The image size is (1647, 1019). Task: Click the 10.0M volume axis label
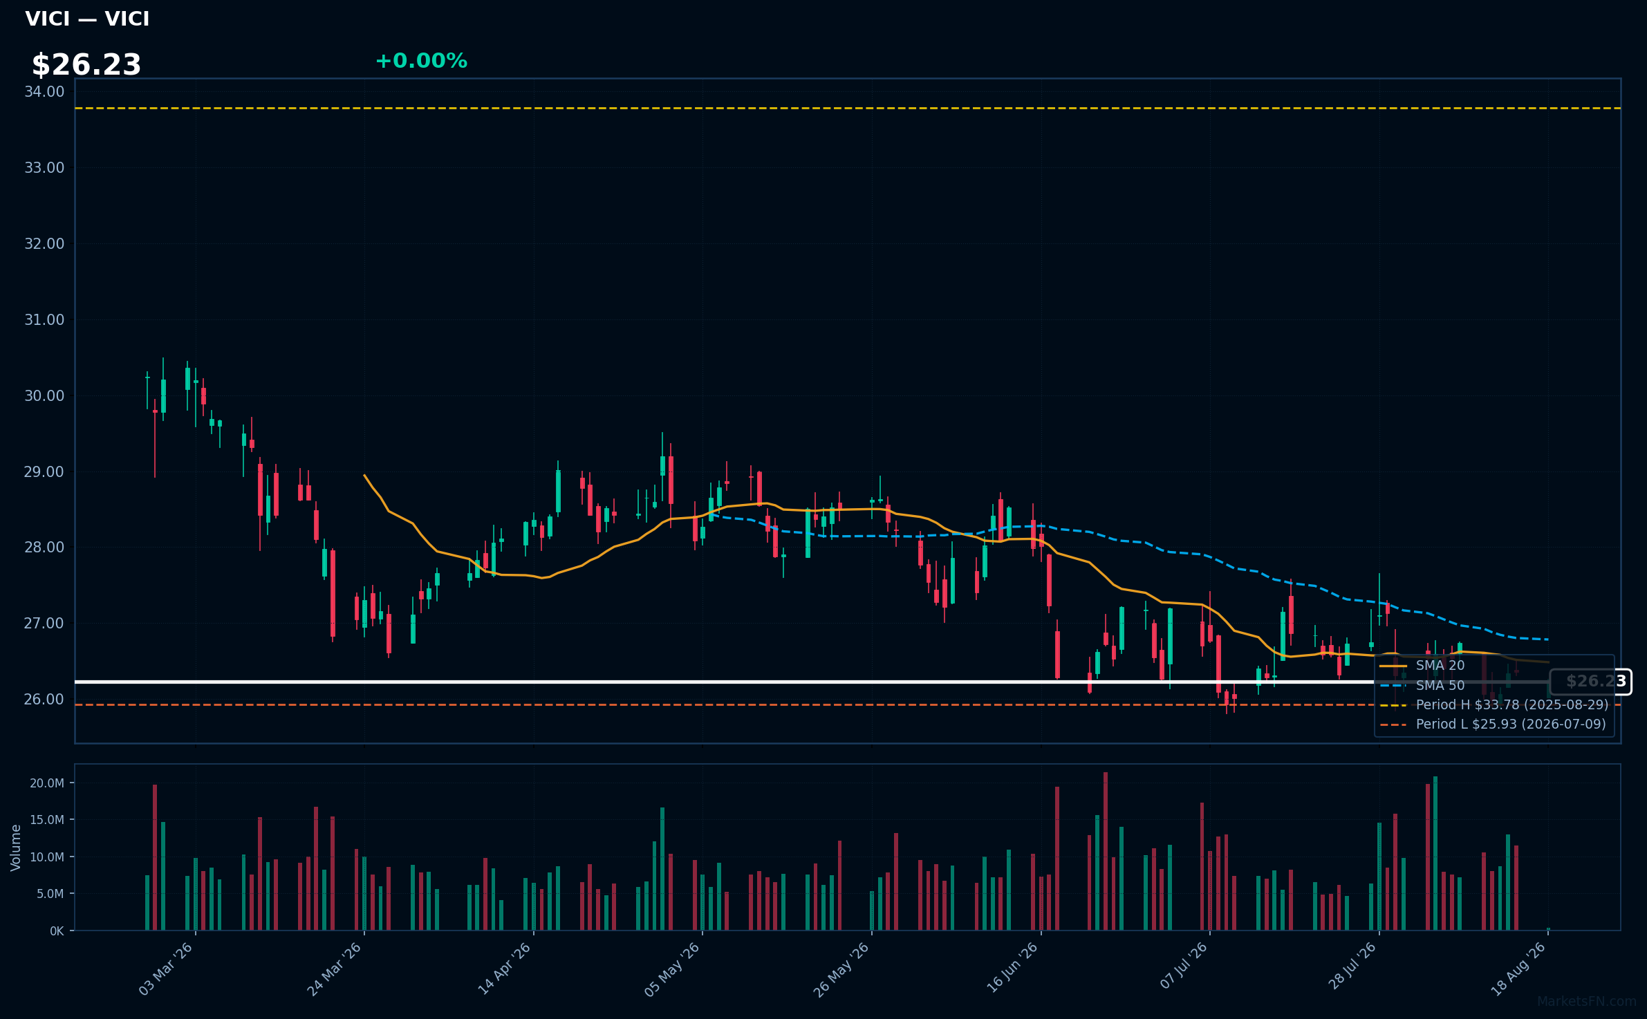(47, 857)
